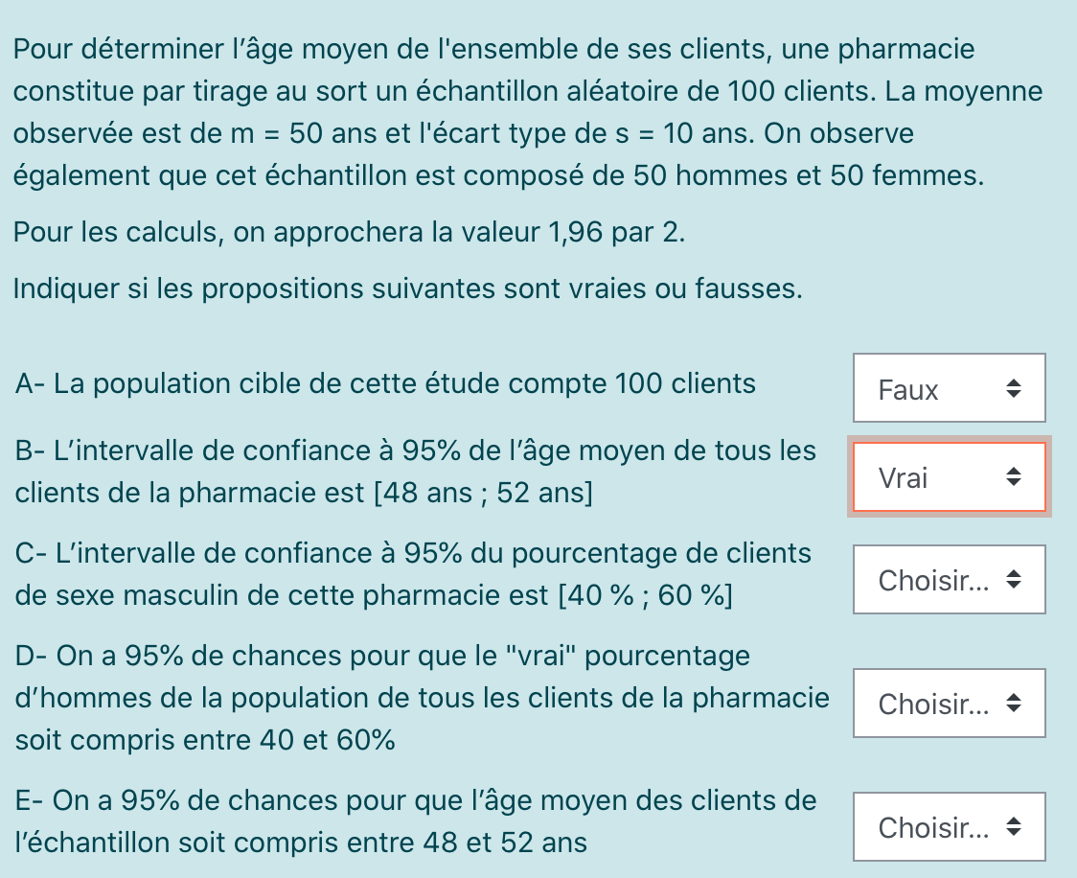Click the instruction "Indiquer si les propositions suivantes"

(x=407, y=289)
